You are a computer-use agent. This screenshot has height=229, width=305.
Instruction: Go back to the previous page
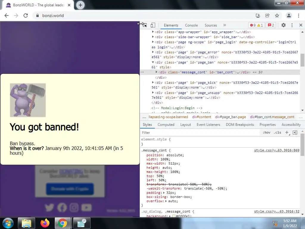pyautogui.click(x=7, y=16)
